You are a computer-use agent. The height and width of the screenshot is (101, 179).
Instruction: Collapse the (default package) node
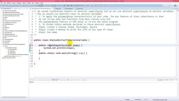pos(5,48)
